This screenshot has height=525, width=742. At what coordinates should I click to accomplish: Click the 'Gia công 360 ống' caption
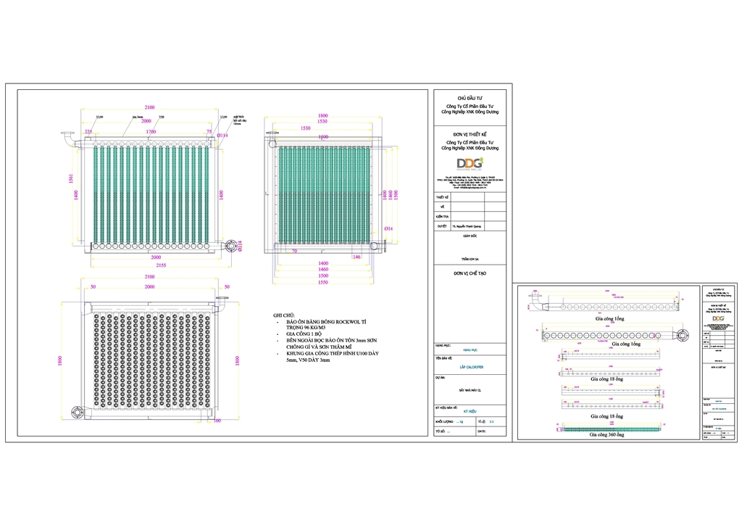click(606, 434)
